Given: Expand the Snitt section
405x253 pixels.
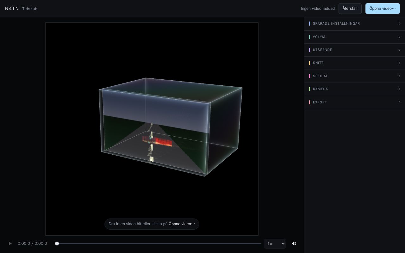Looking at the screenshot, I should pos(354,63).
